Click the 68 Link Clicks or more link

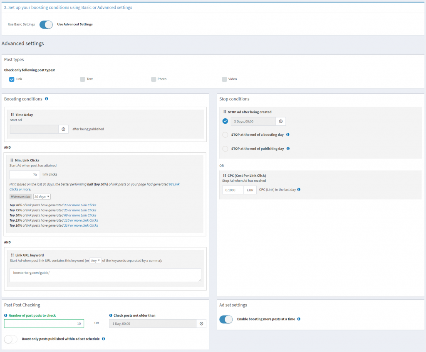click(174, 184)
